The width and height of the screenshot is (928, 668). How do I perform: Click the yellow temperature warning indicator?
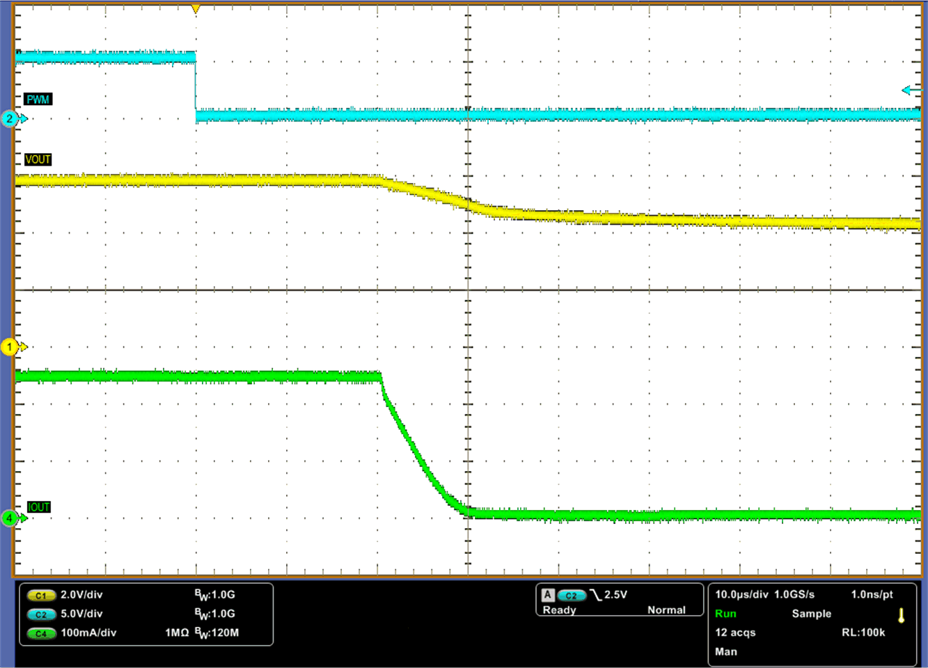click(x=901, y=615)
